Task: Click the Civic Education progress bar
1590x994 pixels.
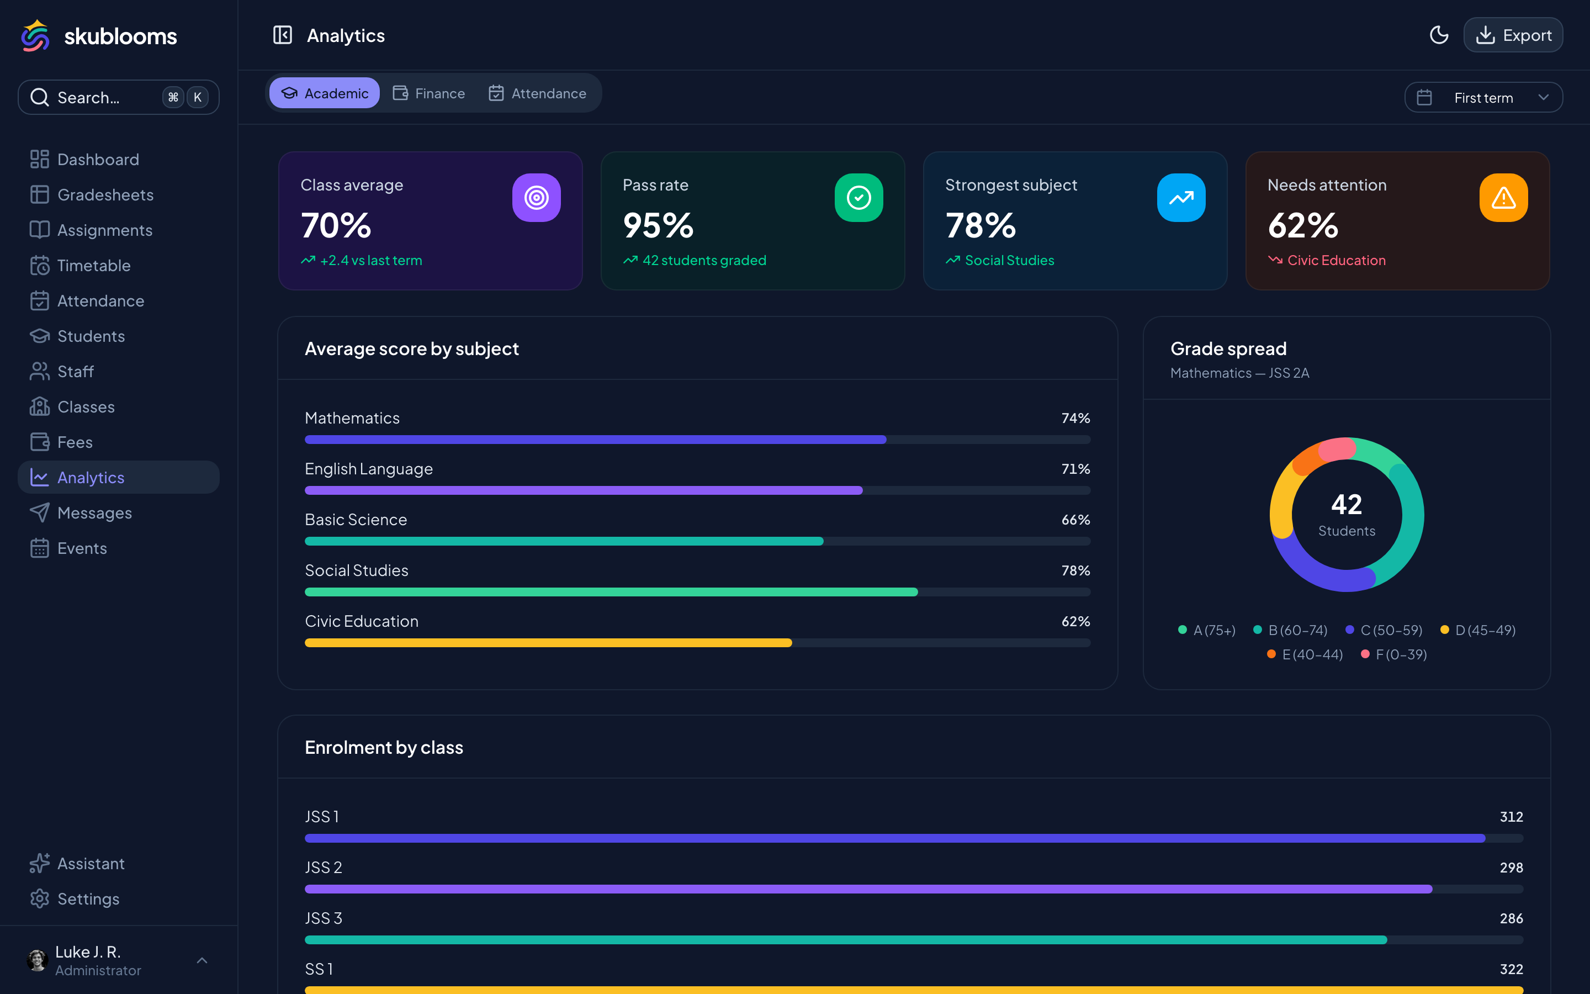Action: (698, 643)
